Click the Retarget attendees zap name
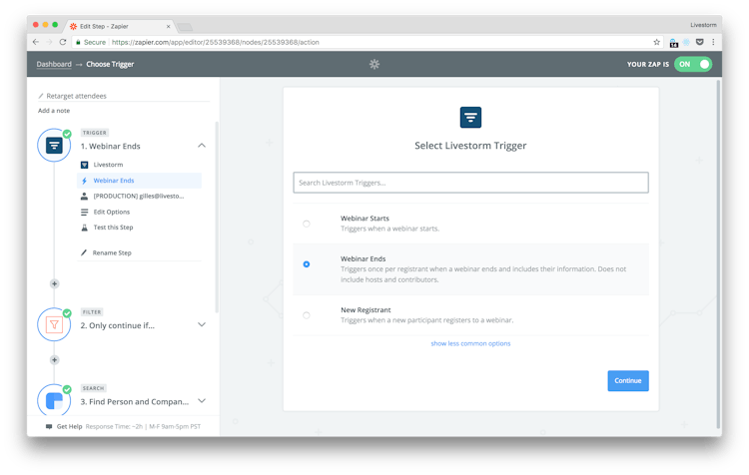This screenshot has width=749, height=475. pos(77,96)
